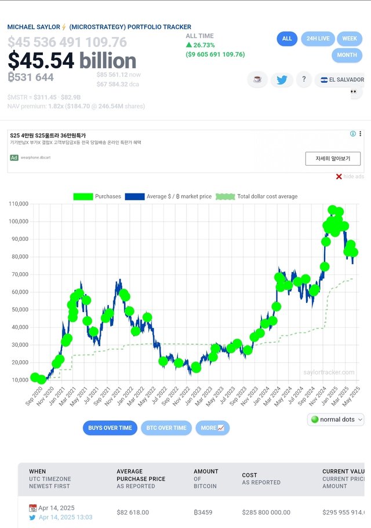Click the Apr 14, 2025 date text
371x528 pixels.
(56, 508)
